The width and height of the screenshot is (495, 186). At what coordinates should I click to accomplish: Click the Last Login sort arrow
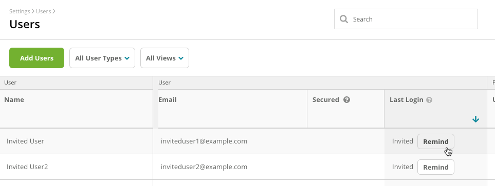coord(476,119)
